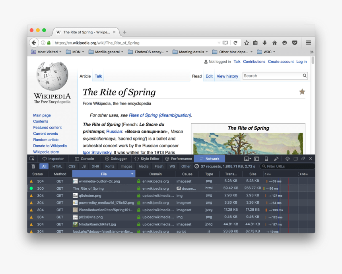Screen dimensions: 342x274
Task: Reload the page with the refresh icon
Action: (x=235, y=43)
